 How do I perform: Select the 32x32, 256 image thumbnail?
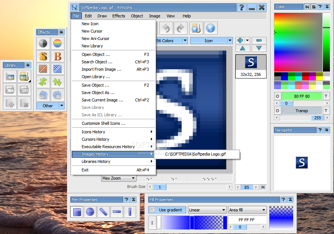click(251, 66)
